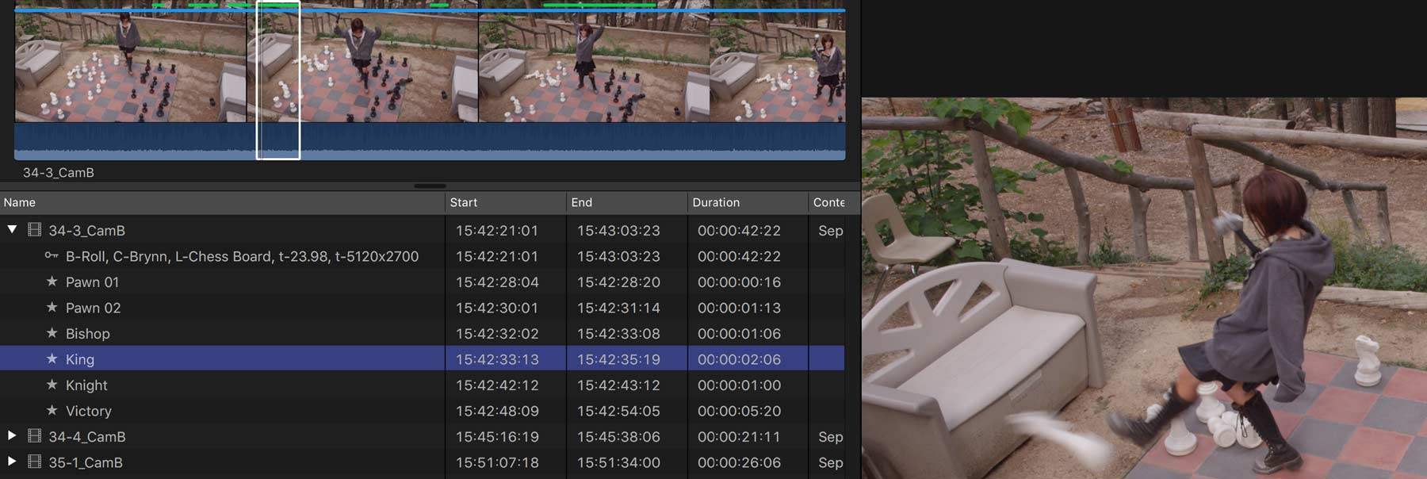
Task: Click the Pawn 01 duration 00:00:00:16
Action: (x=739, y=282)
